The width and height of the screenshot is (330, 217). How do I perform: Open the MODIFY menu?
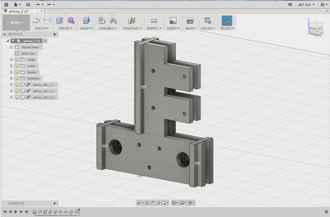(87, 28)
